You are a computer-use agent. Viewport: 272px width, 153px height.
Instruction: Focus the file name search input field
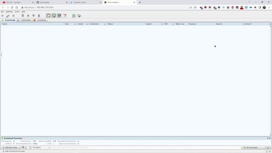click(145, 147)
